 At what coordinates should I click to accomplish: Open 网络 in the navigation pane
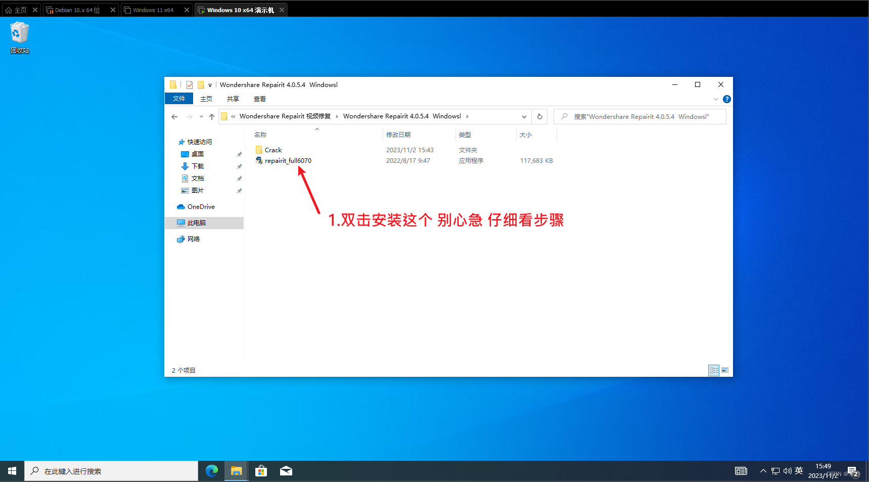tap(194, 239)
